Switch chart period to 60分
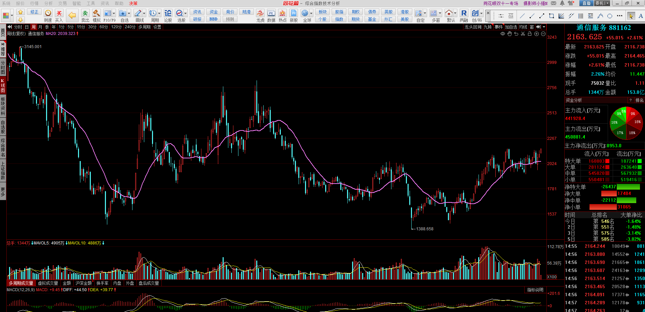Image resolution: width=645 pixels, height=312 pixels. click(104, 27)
